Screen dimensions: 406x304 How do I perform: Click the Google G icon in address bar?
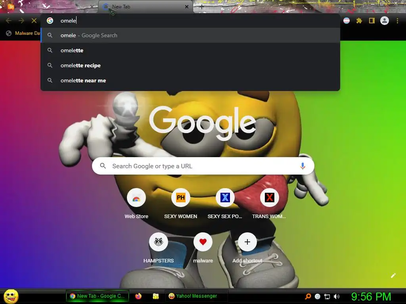[x=50, y=21]
